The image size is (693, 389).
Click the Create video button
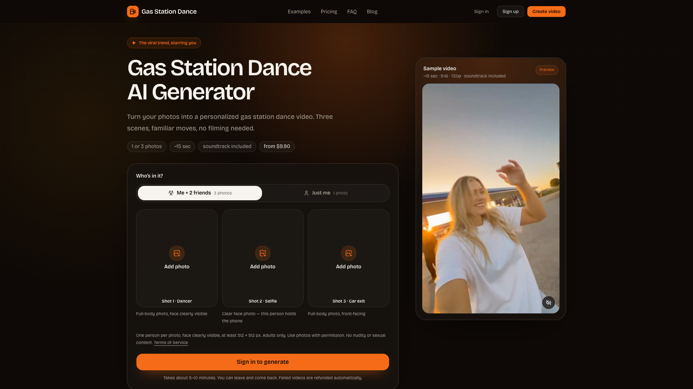[x=546, y=12]
